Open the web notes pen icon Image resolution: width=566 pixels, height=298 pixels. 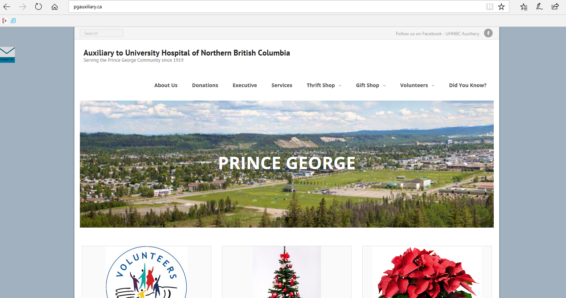(539, 7)
